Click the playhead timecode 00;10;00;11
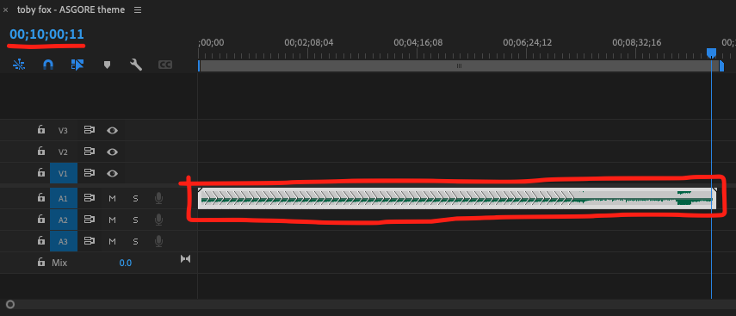The image size is (736, 316). click(x=46, y=34)
